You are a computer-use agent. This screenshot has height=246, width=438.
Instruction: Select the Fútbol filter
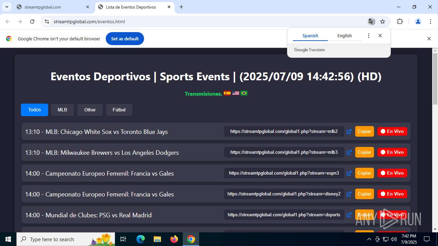119,110
